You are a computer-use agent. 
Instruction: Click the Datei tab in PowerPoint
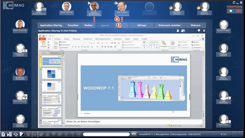(x=42, y=39)
